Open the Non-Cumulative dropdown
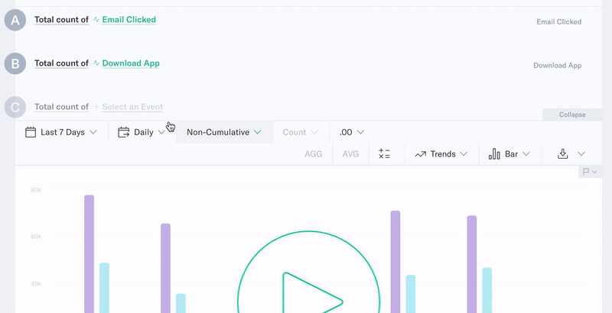This screenshot has width=612, height=313. [x=224, y=132]
